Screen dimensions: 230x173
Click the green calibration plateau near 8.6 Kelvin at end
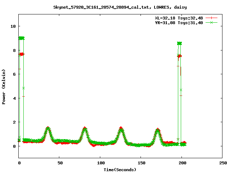pos(180,43)
